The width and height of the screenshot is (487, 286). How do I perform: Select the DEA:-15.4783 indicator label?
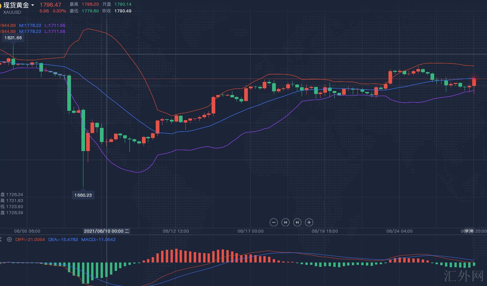63,240
